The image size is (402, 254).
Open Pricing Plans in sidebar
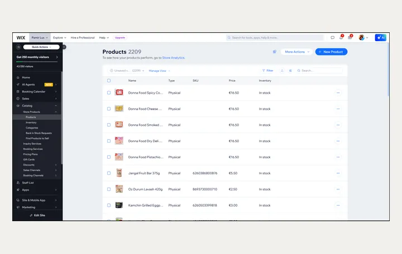[x=30, y=154]
